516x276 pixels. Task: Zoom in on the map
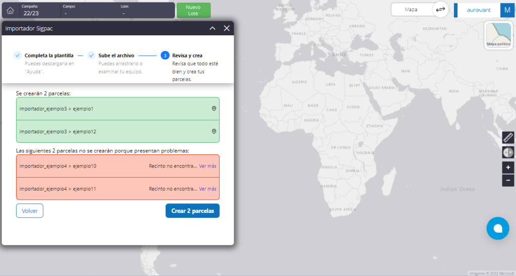(x=508, y=168)
